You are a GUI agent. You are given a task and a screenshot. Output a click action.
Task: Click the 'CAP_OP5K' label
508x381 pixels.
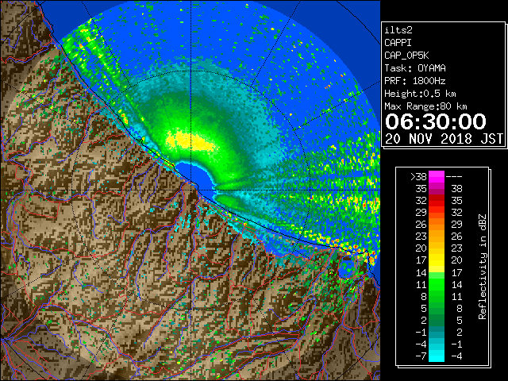click(x=406, y=56)
